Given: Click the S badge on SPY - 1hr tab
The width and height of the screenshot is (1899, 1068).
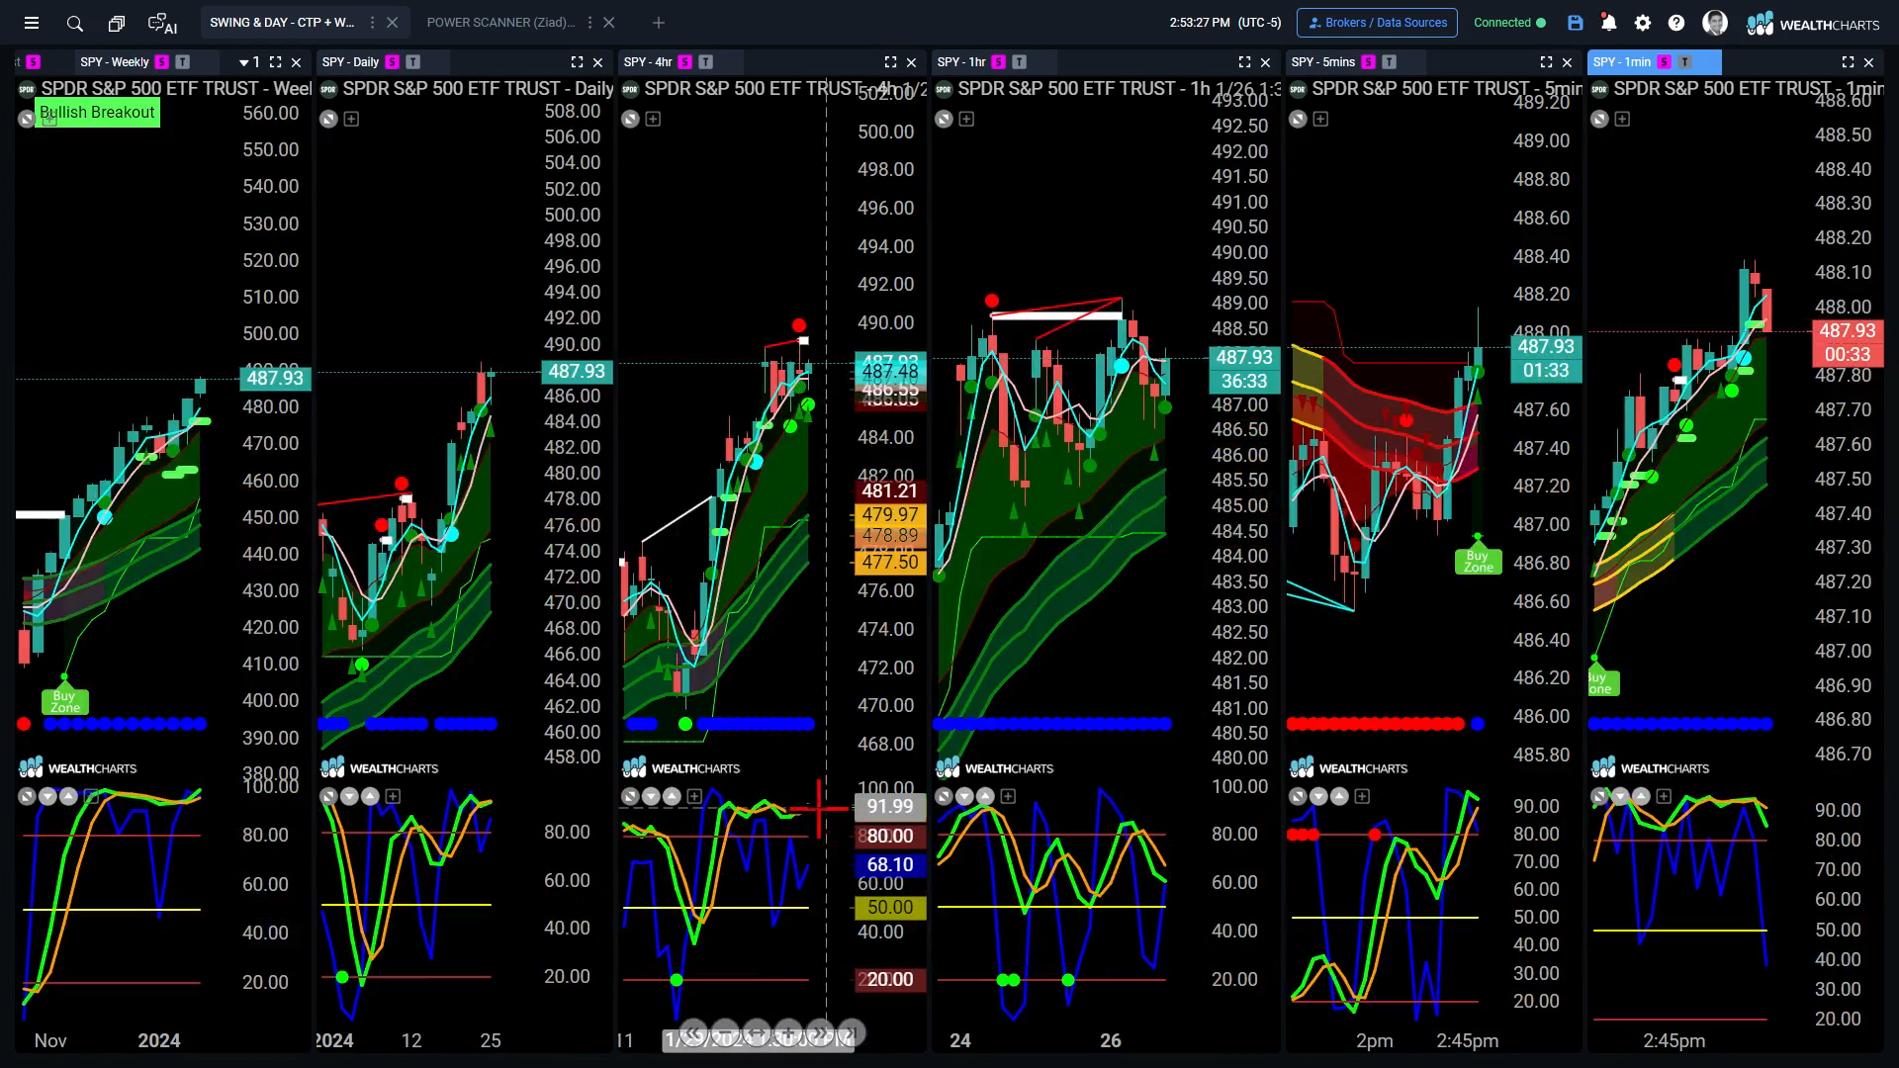Looking at the screenshot, I should [x=999, y=61].
